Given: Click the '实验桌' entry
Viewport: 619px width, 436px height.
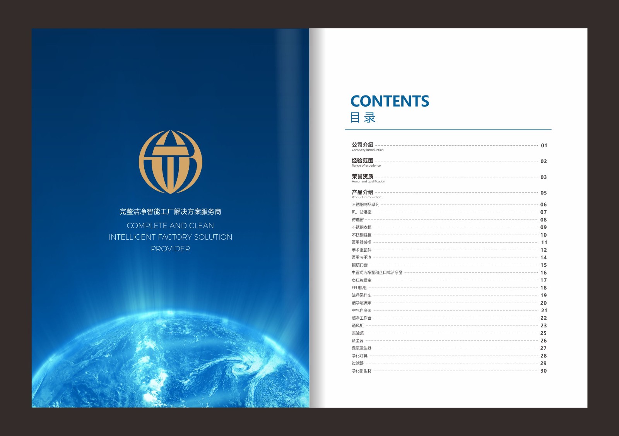Looking at the screenshot, I should click(357, 333).
